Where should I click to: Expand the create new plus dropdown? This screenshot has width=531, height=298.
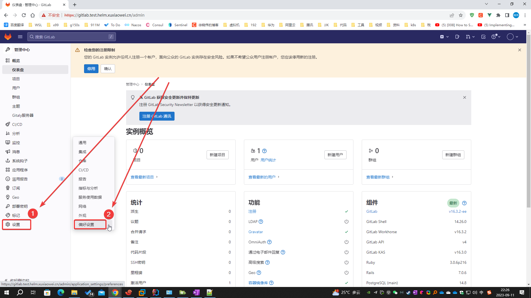(444, 37)
